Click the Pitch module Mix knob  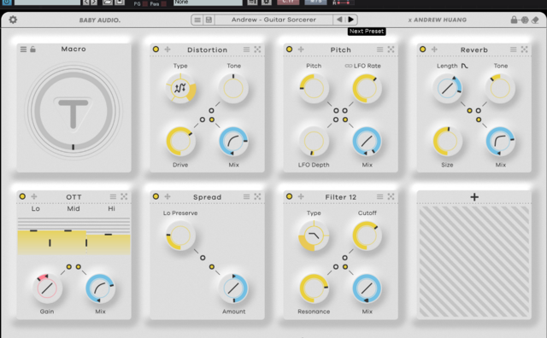click(367, 141)
